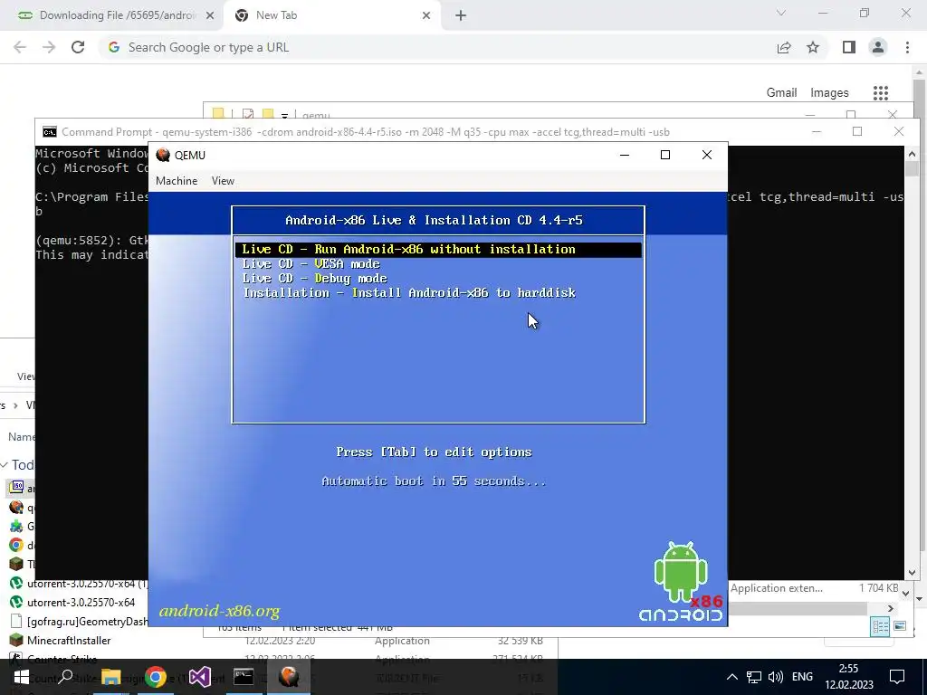Click Chrome back arrow
The width and height of the screenshot is (927, 695).
coord(20,47)
